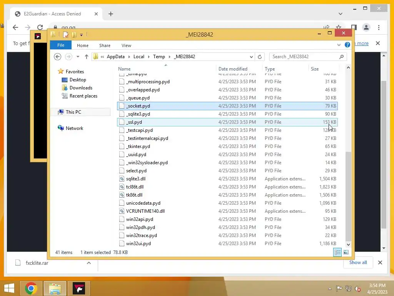
Task: Bookmark this page with star icon
Action: point(339,27)
